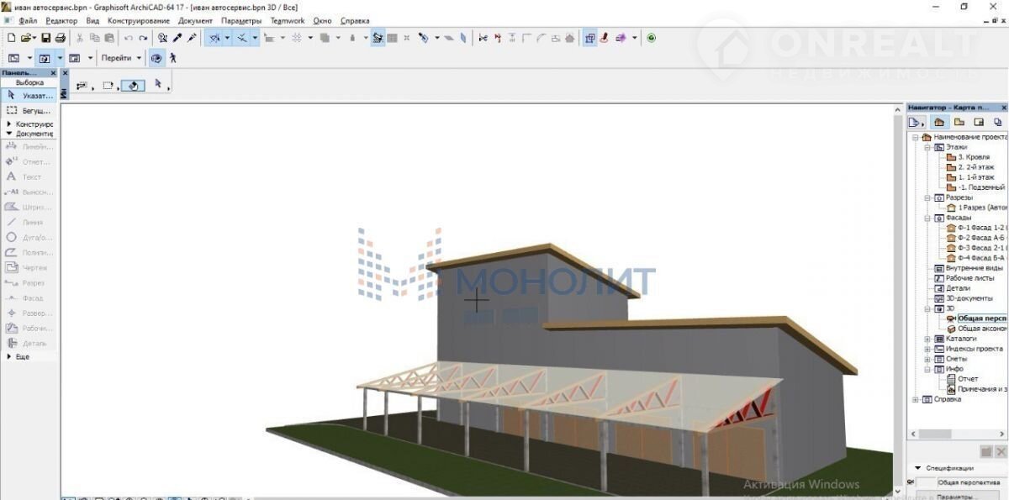Expand the Конструирование tool group
This screenshot has height=500, width=1009.
[9, 124]
